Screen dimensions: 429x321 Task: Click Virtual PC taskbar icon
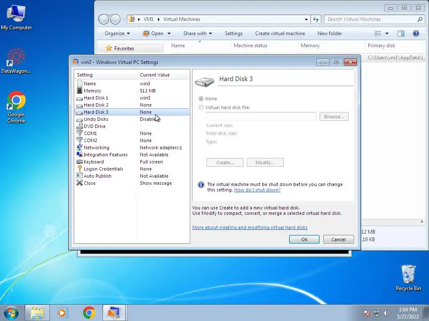[114, 313]
